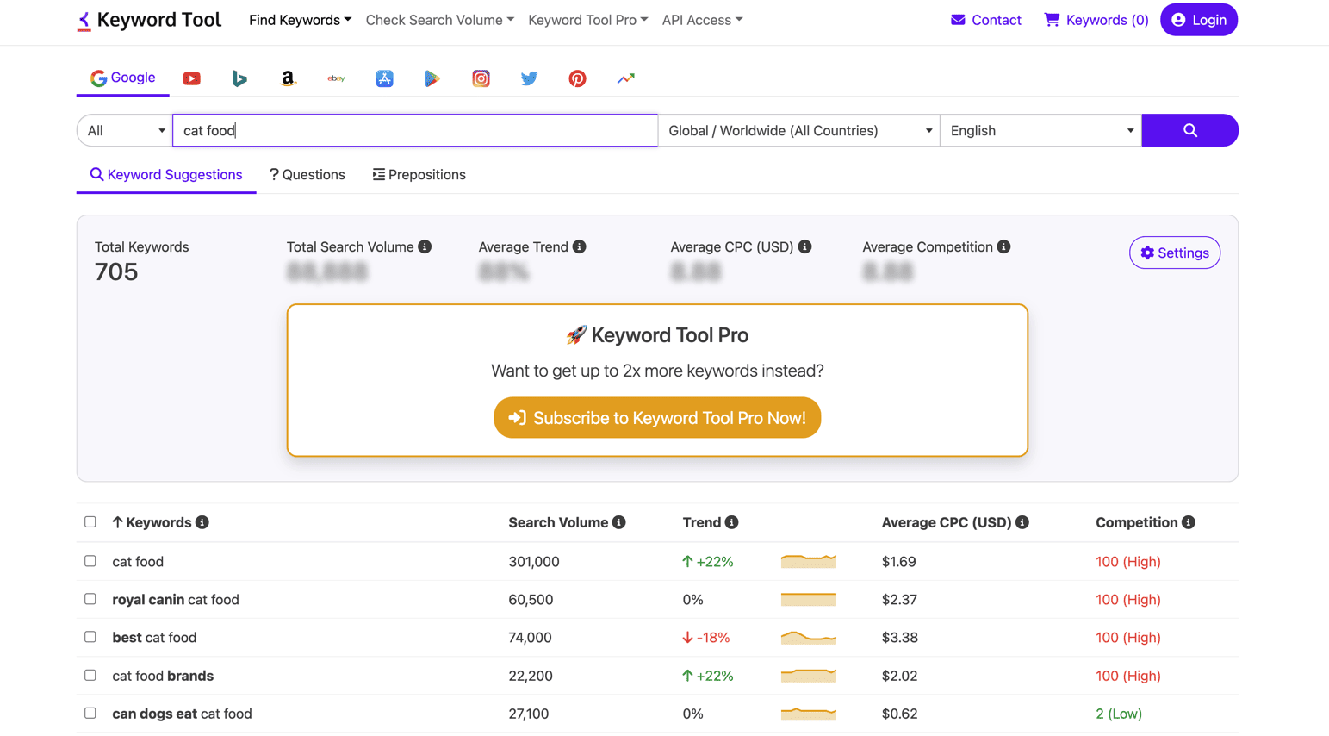Click the 'royal canin cat food' keyword text
The height and width of the screenshot is (736, 1329).
coord(176,599)
